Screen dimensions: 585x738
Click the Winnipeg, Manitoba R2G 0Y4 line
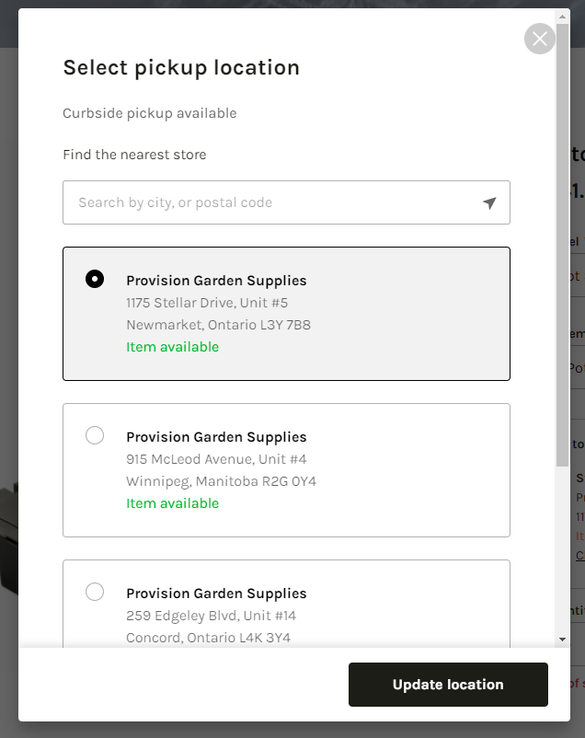221,481
